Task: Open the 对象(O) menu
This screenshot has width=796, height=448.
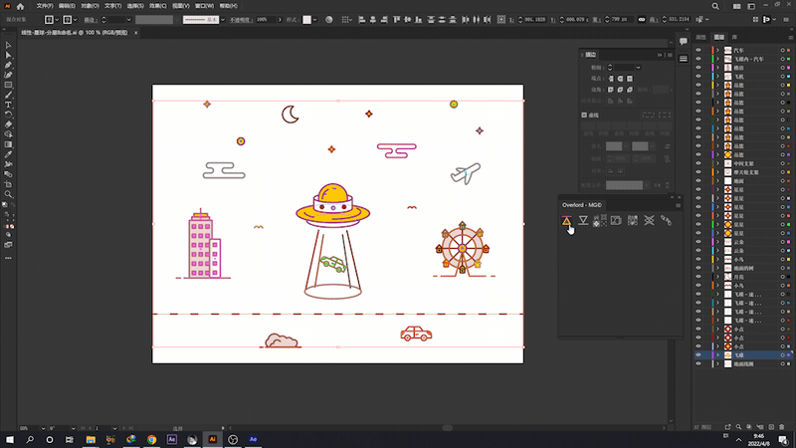Action: coord(90,6)
